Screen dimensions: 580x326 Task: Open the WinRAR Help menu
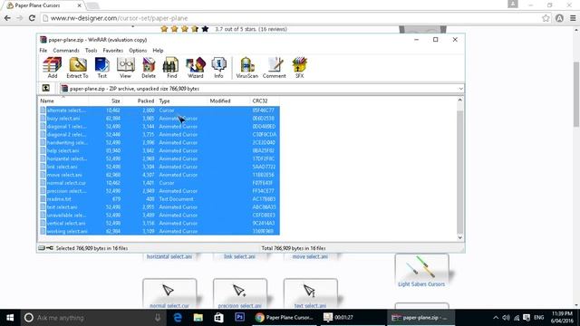[x=158, y=51]
